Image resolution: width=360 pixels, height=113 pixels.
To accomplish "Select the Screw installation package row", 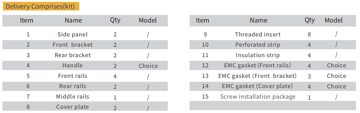I will coord(273,96).
